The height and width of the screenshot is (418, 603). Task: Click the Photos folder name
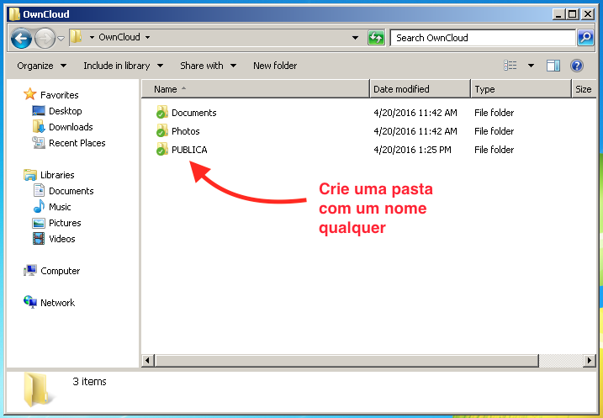185,131
